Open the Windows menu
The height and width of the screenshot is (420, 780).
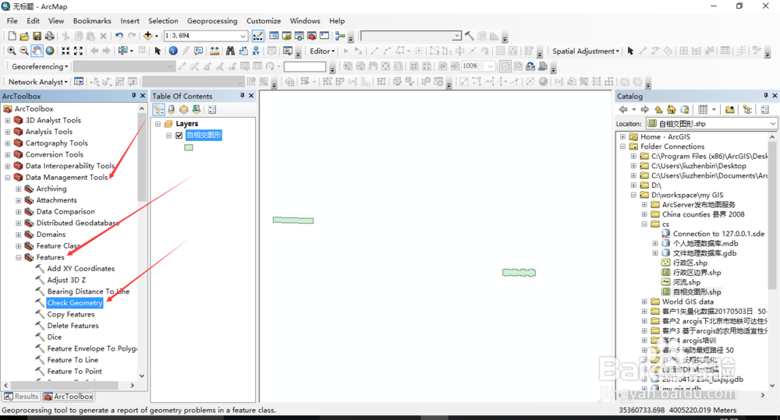point(305,21)
